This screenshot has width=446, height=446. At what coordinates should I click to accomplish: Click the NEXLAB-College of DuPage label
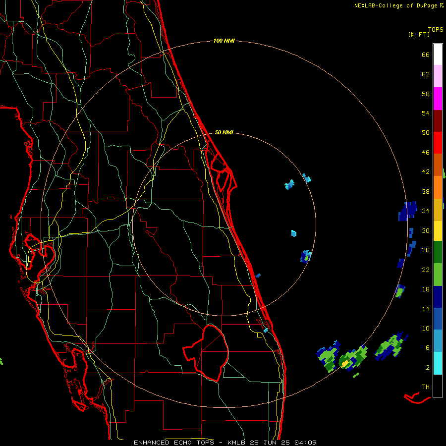(x=395, y=5)
